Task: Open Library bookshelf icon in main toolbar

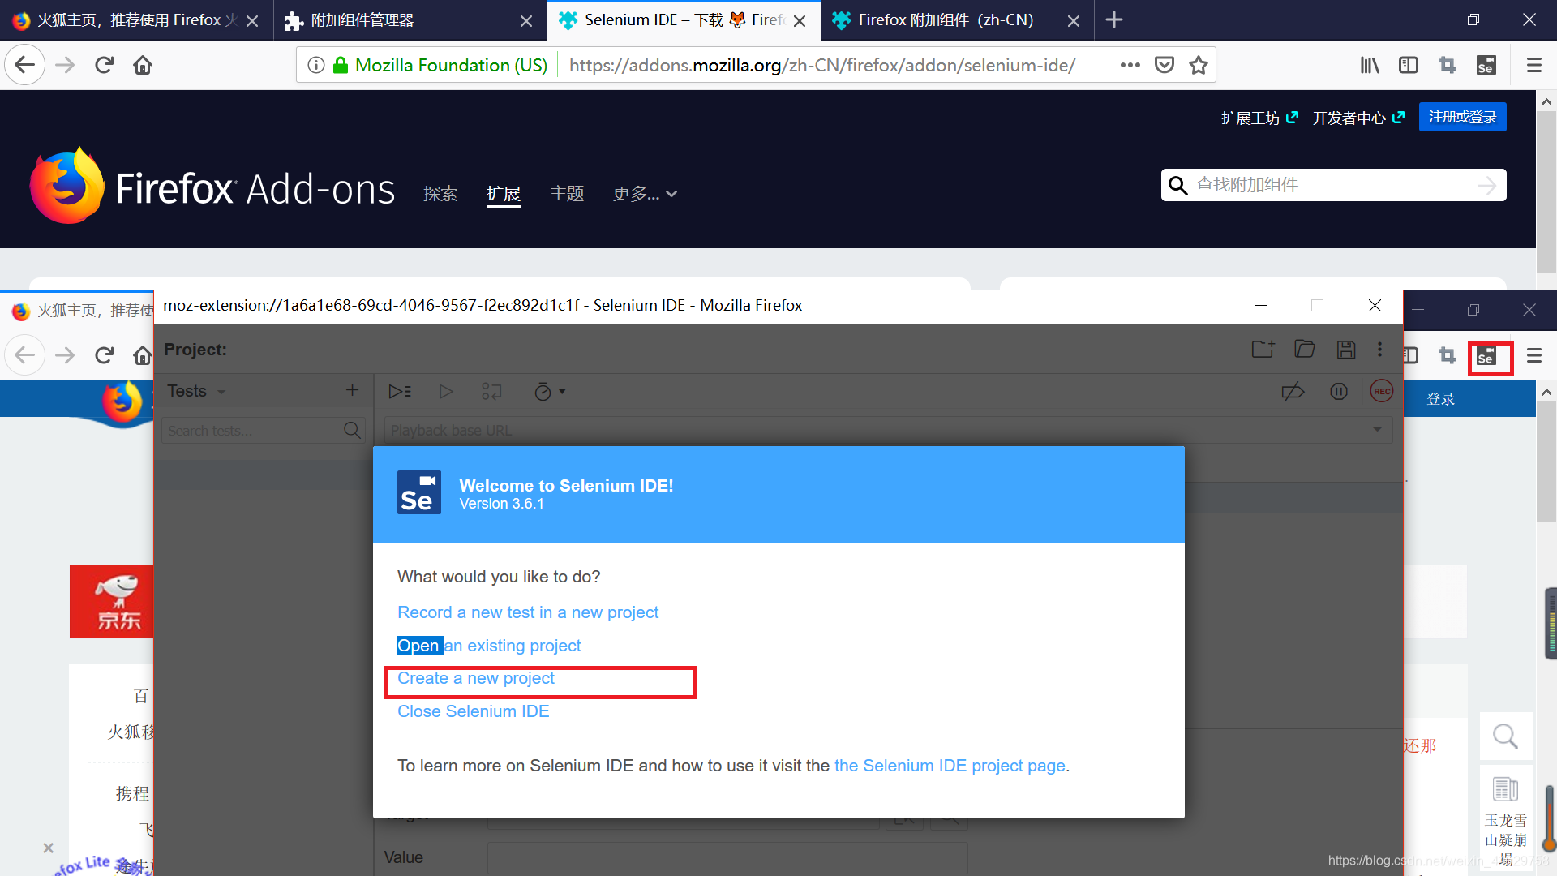Action: click(x=1370, y=65)
